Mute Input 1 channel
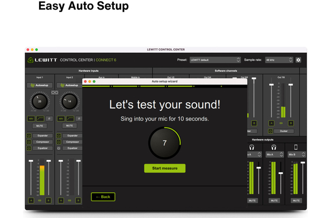331x218 pixels. click(40, 126)
